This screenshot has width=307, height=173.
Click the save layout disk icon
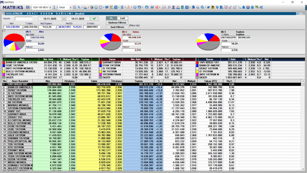(x=28, y=7)
